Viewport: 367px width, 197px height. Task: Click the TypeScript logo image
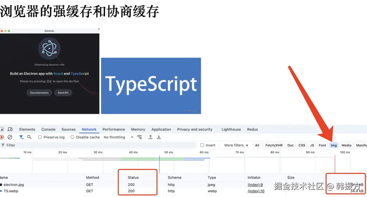(151, 86)
